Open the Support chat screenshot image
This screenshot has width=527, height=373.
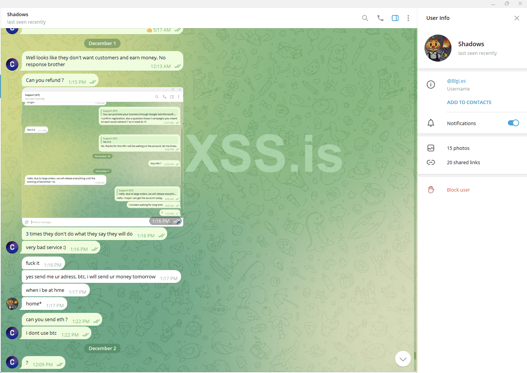click(103, 157)
